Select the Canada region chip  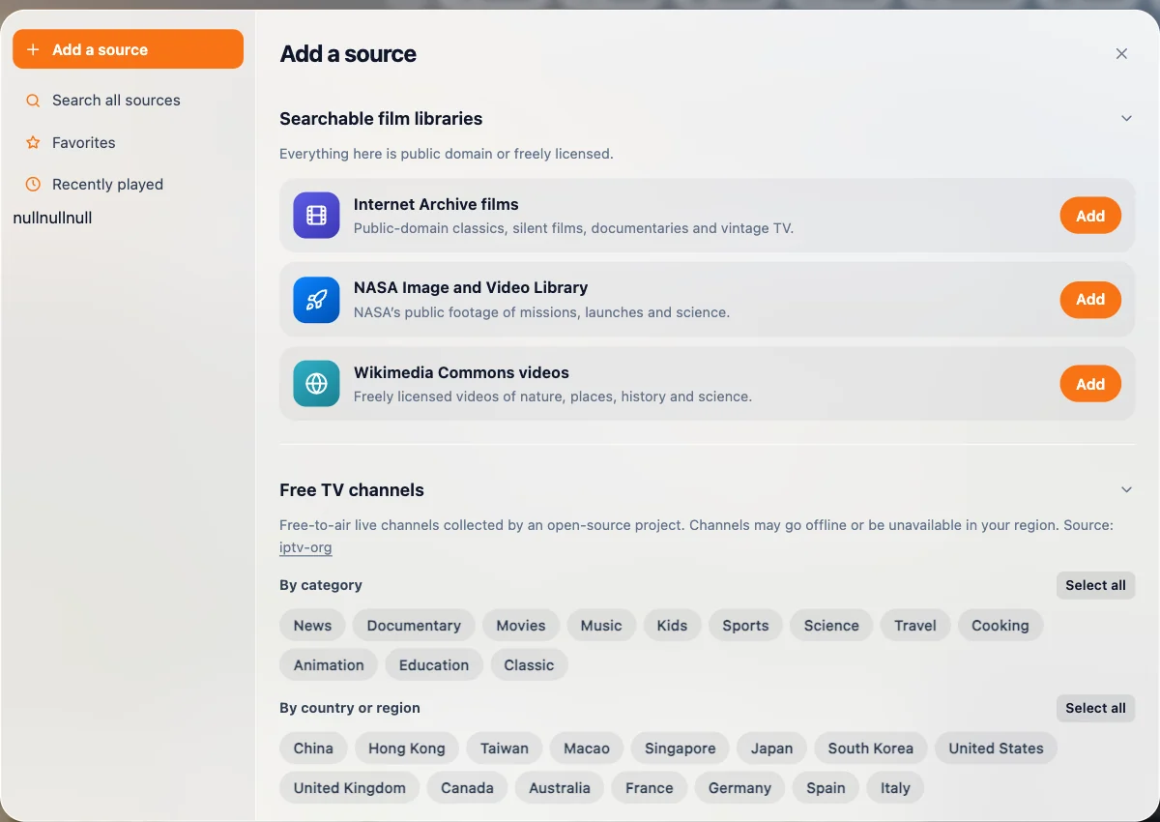[467, 788]
